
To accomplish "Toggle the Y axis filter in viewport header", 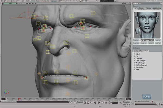I will tap(34, 4).
